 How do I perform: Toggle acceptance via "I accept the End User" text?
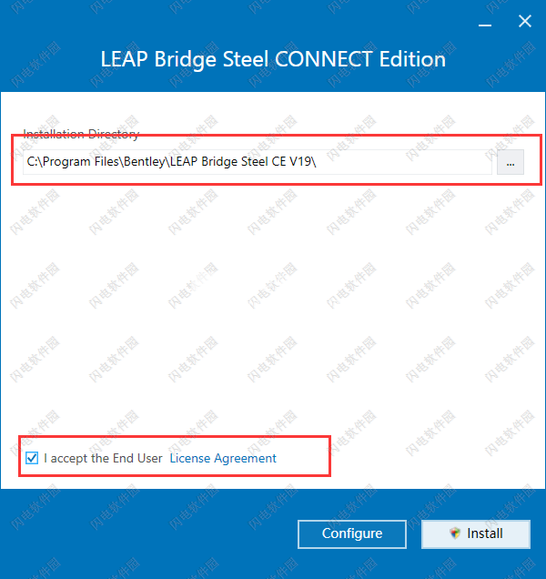pyautogui.click(x=103, y=458)
